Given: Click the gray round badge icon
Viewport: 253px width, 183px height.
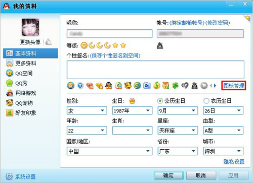Looking at the screenshot, I should click(x=204, y=86).
